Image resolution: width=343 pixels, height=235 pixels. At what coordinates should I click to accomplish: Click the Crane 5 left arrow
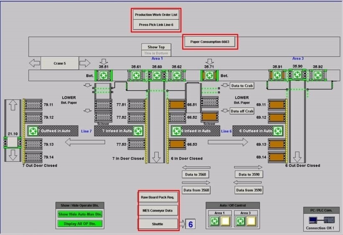coord(34,63)
